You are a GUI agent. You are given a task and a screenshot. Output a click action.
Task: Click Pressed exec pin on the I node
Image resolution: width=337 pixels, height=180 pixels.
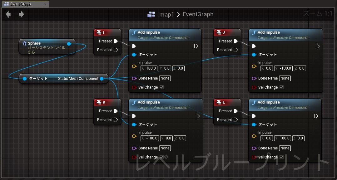pos(116,41)
